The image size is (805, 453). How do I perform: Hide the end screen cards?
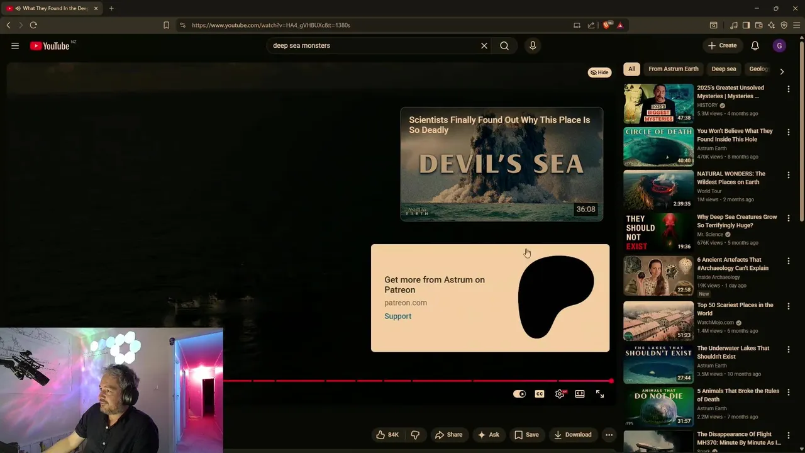click(x=599, y=72)
